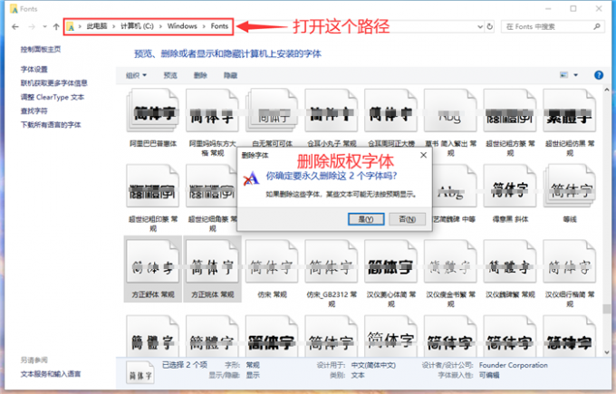The width and height of the screenshot is (616, 394).
Task: Click Windows breadcrumb in path
Action: 182,26
